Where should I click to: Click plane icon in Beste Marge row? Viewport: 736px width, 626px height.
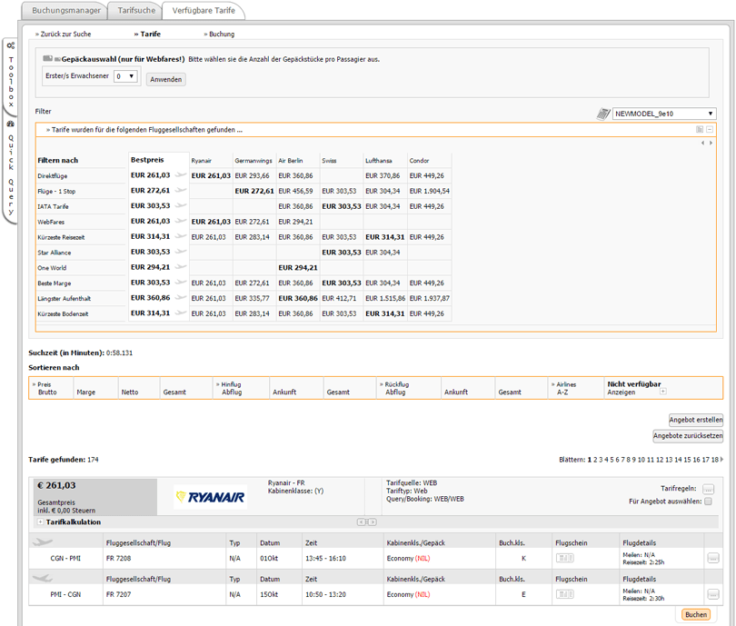click(x=181, y=283)
